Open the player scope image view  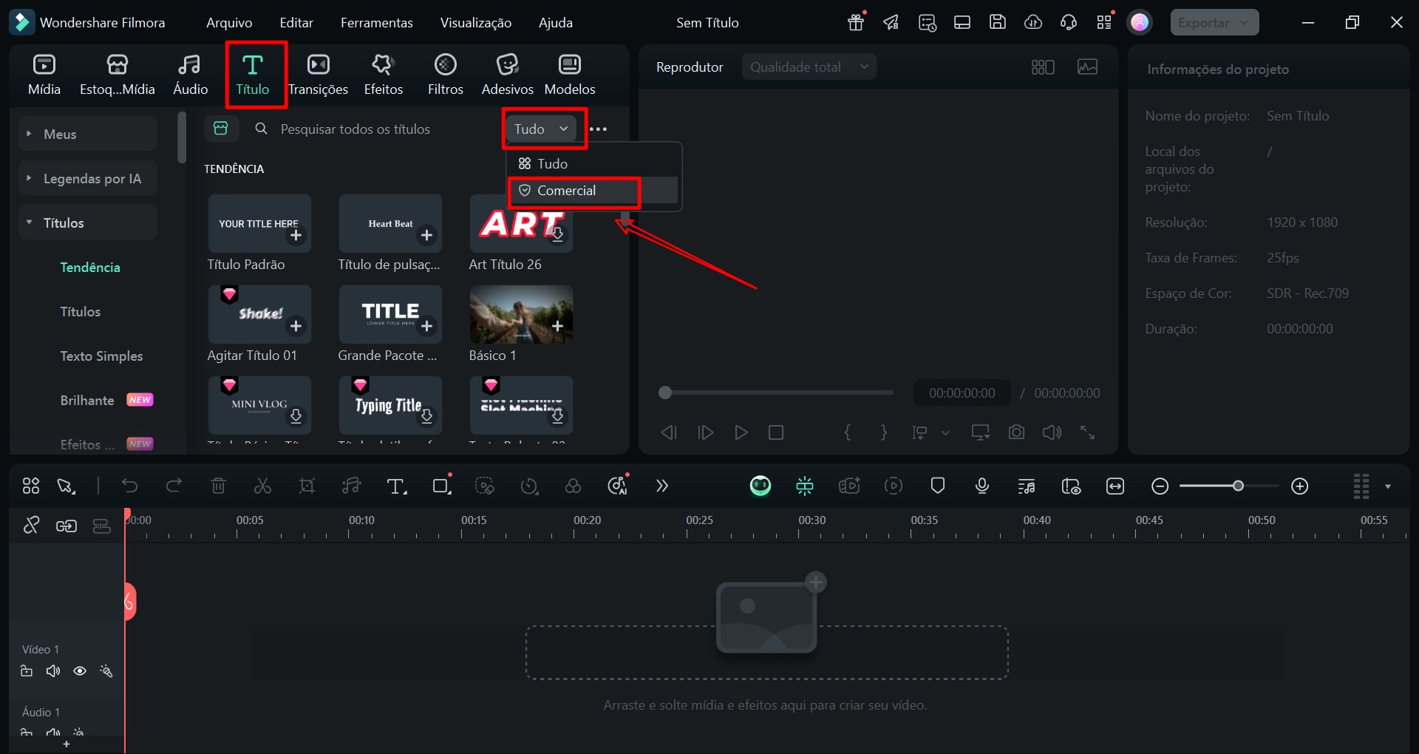click(1087, 67)
